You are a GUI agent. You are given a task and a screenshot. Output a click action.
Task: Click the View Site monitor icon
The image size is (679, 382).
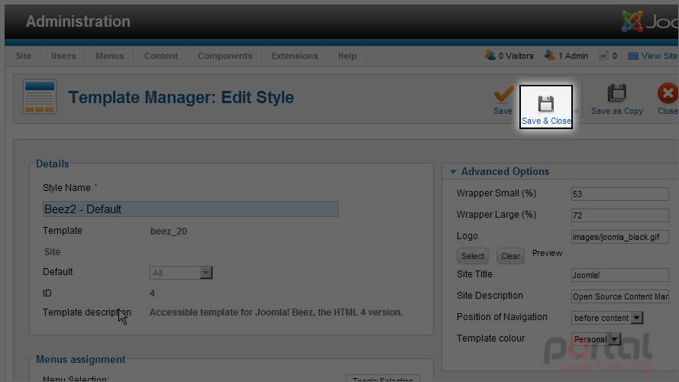point(633,56)
